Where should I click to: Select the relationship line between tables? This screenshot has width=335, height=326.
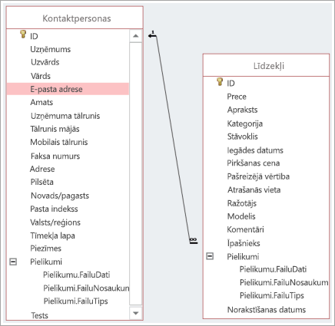click(173, 138)
